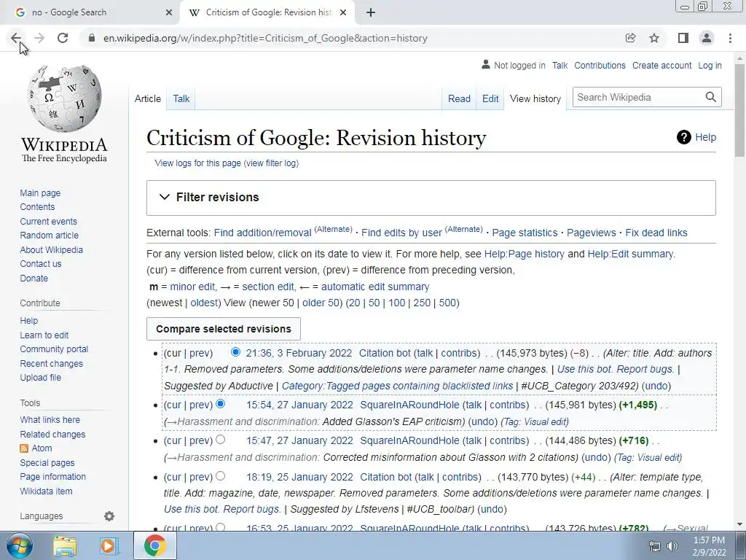Open the view filter log link
Image resolution: width=746 pixels, height=560 pixels.
click(x=271, y=163)
